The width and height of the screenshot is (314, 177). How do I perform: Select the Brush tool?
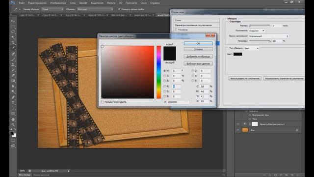pyautogui.click(x=13, y=59)
